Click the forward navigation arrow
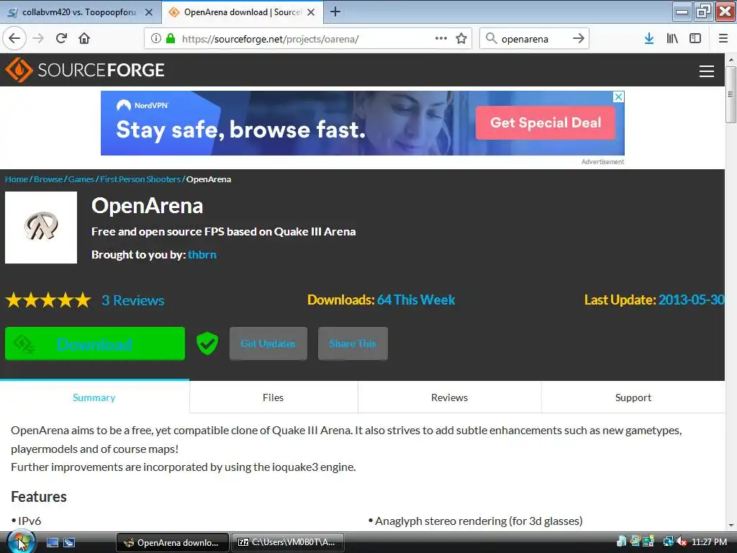Viewport: 737px width, 553px height. [x=38, y=39]
